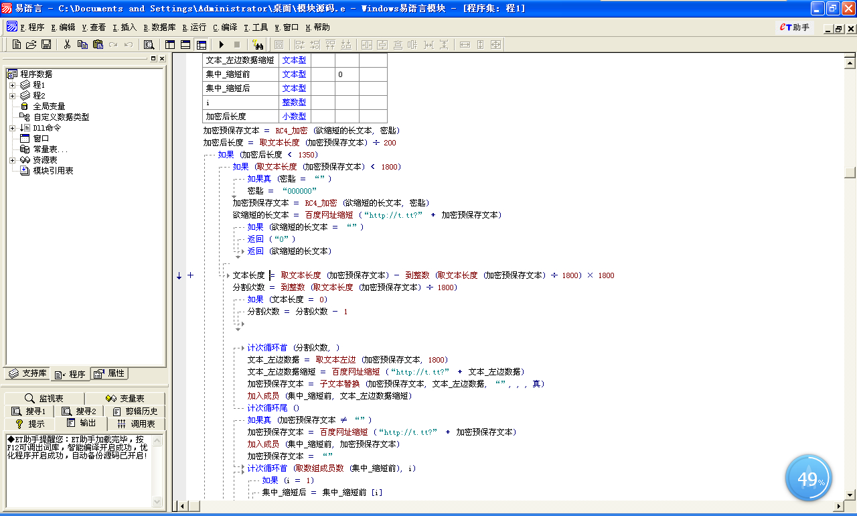Click the Cut scissors icon
The width and height of the screenshot is (857, 516).
67,44
